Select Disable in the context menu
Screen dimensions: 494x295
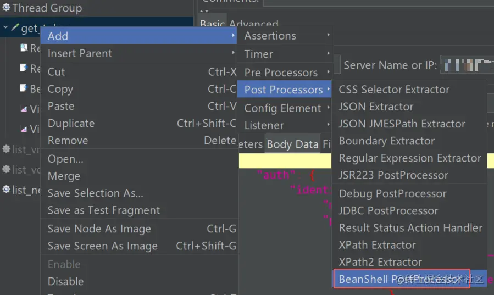(138, 281)
